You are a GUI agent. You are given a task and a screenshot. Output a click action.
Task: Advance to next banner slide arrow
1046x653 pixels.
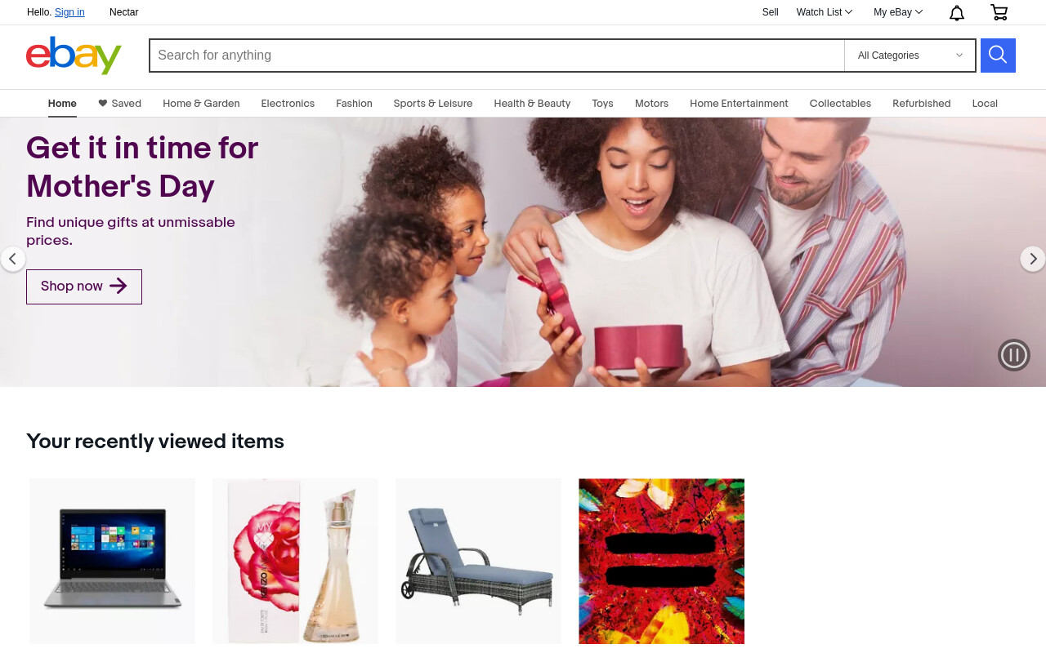(1033, 260)
